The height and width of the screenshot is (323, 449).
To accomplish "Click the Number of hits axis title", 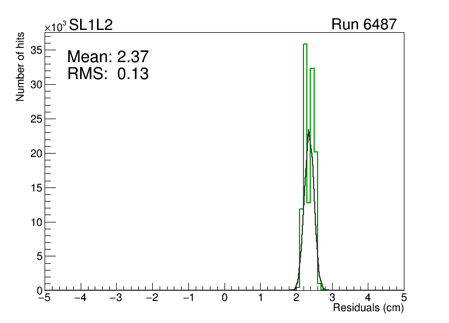I will click(x=20, y=68).
